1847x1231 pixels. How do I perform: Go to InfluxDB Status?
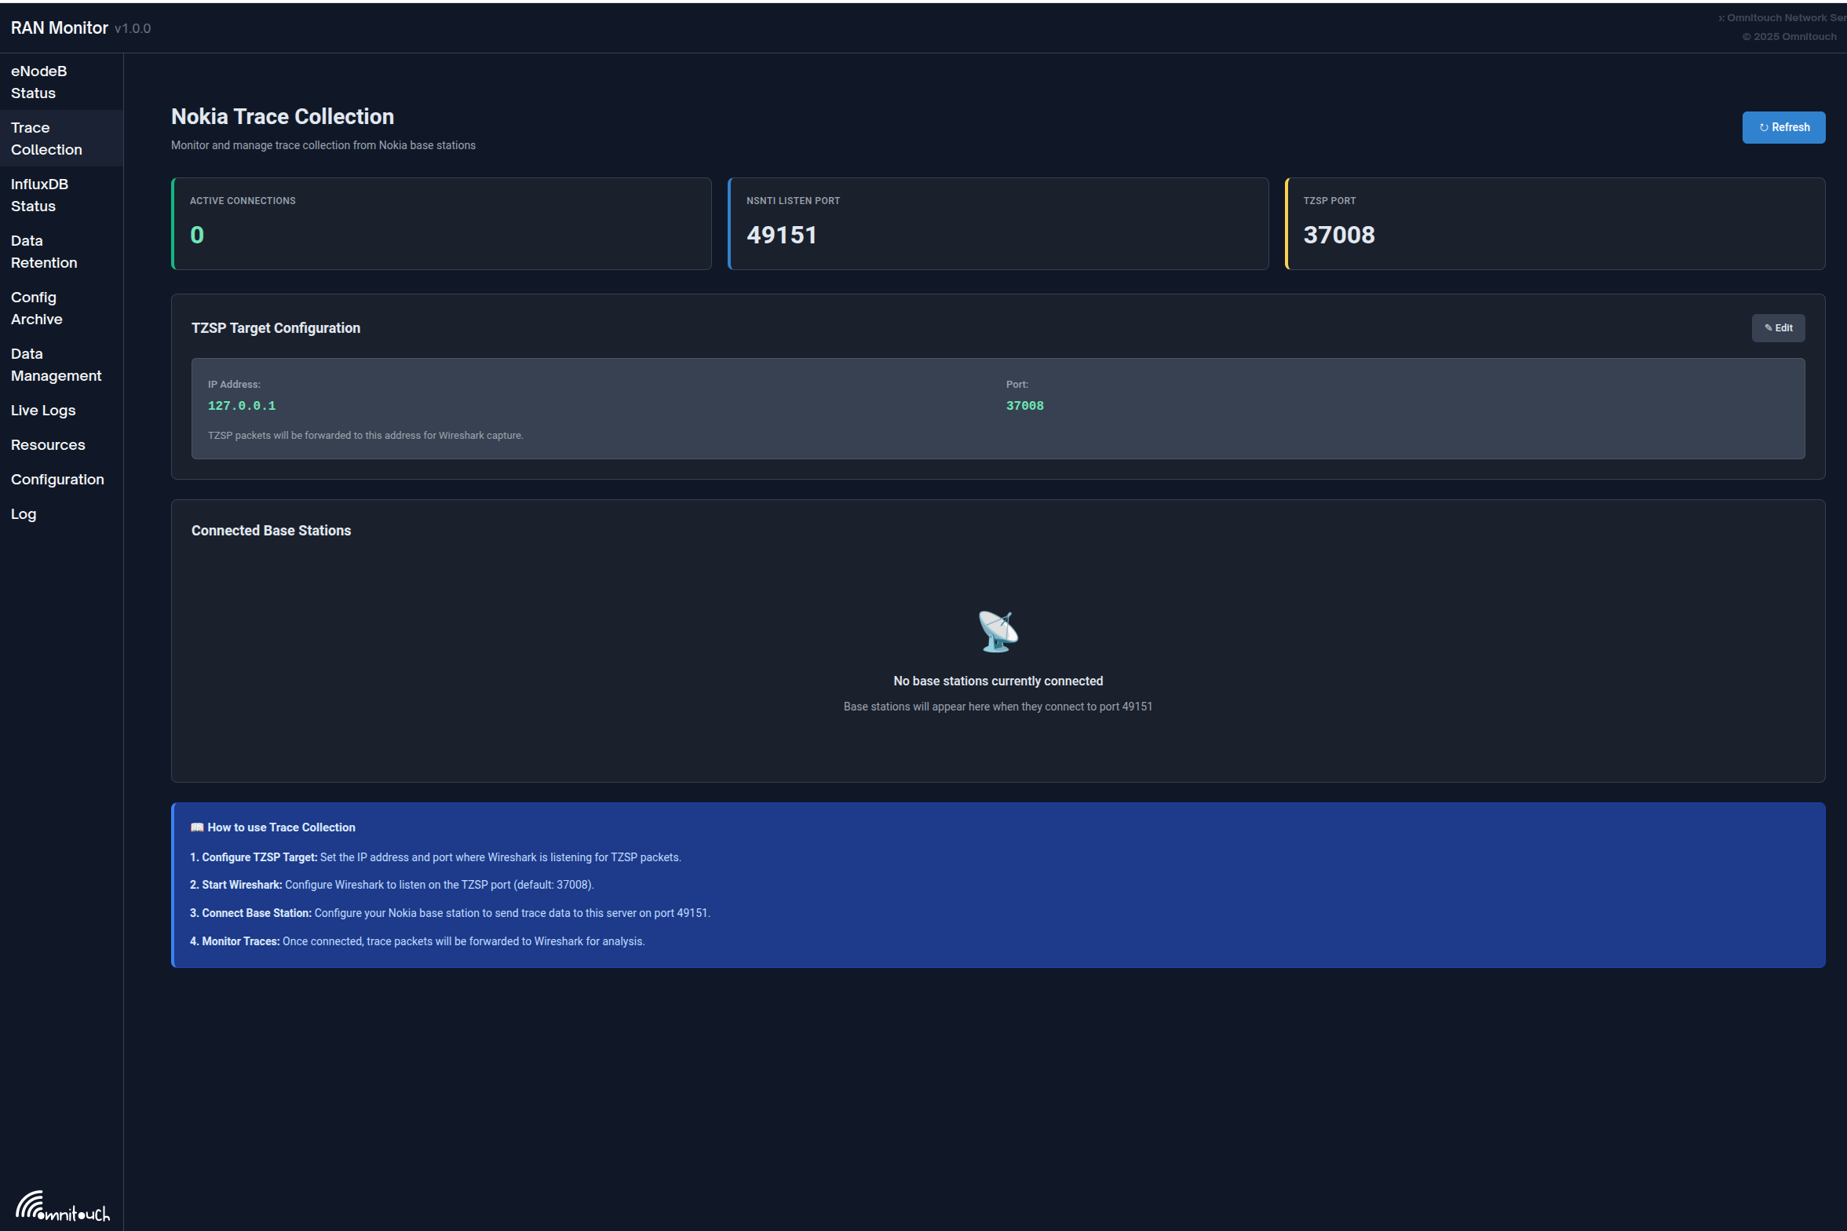61,195
